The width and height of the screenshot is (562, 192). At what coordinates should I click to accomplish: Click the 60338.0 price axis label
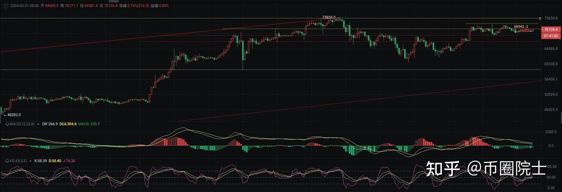[x=551, y=64]
